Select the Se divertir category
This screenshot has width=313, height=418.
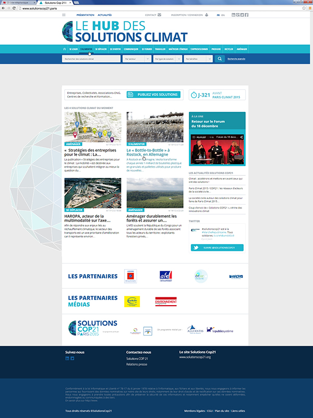[x=115, y=49]
